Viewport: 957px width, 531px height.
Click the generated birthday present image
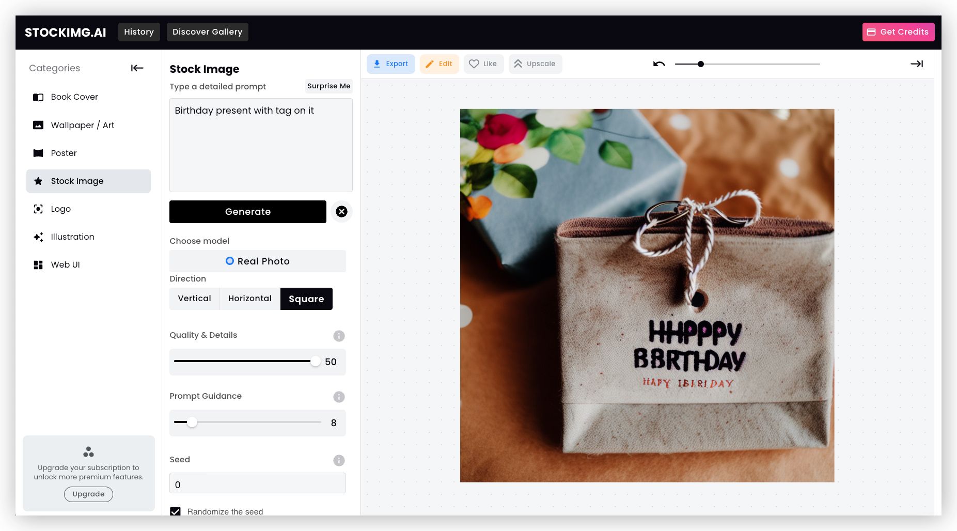coord(647,295)
